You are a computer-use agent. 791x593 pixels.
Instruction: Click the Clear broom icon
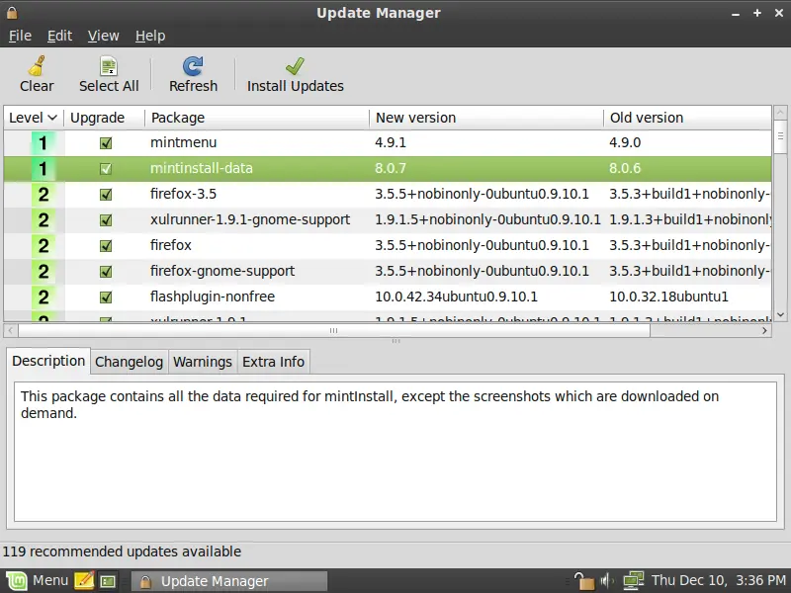click(37, 66)
